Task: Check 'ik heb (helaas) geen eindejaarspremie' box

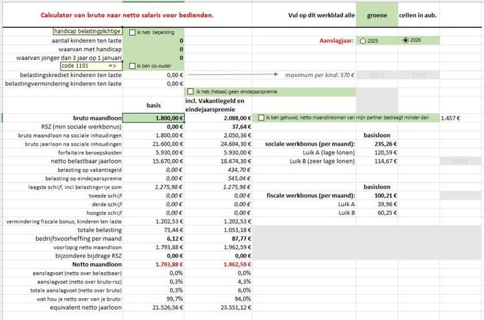Action: pyautogui.click(x=191, y=91)
